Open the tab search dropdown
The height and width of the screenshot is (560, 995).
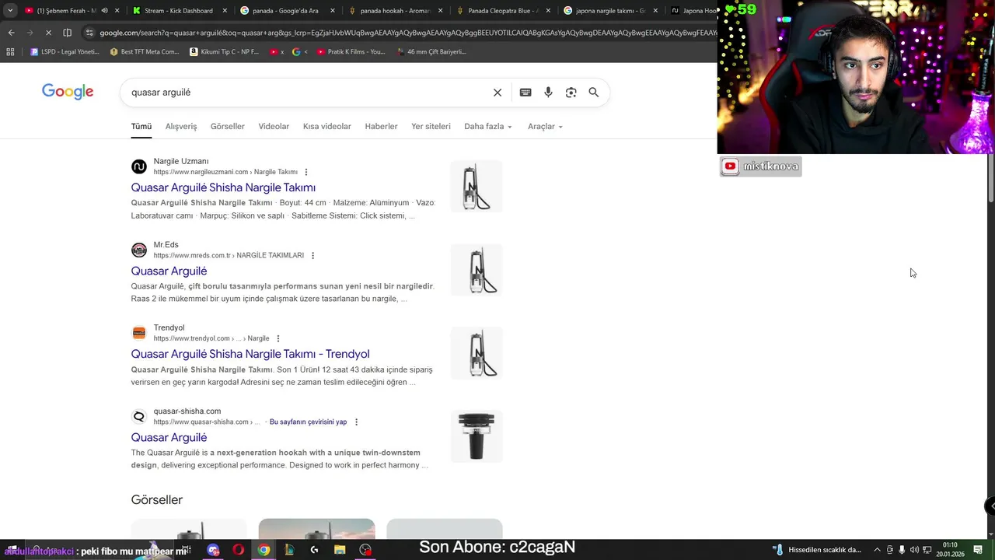[9, 11]
